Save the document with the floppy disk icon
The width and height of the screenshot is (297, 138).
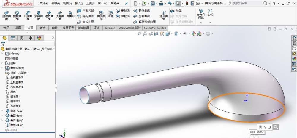coord(152,3)
